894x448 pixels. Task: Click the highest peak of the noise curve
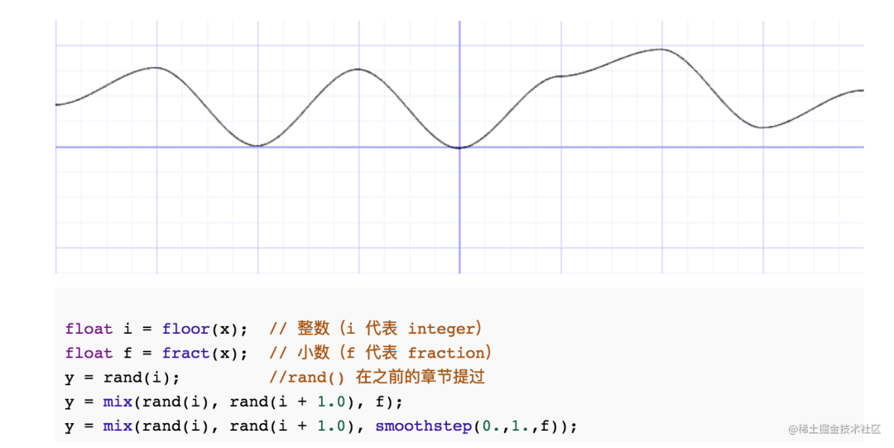click(660, 50)
